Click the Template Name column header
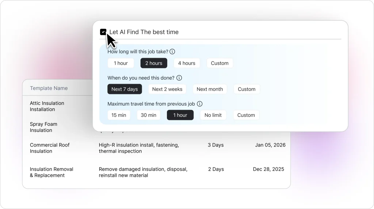Image resolution: width=374 pixels, height=209 pixels. tap(49, 88)
